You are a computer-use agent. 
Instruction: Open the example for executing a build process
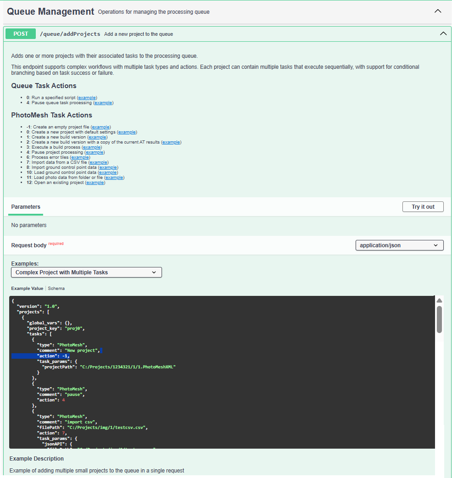(92, 147)
